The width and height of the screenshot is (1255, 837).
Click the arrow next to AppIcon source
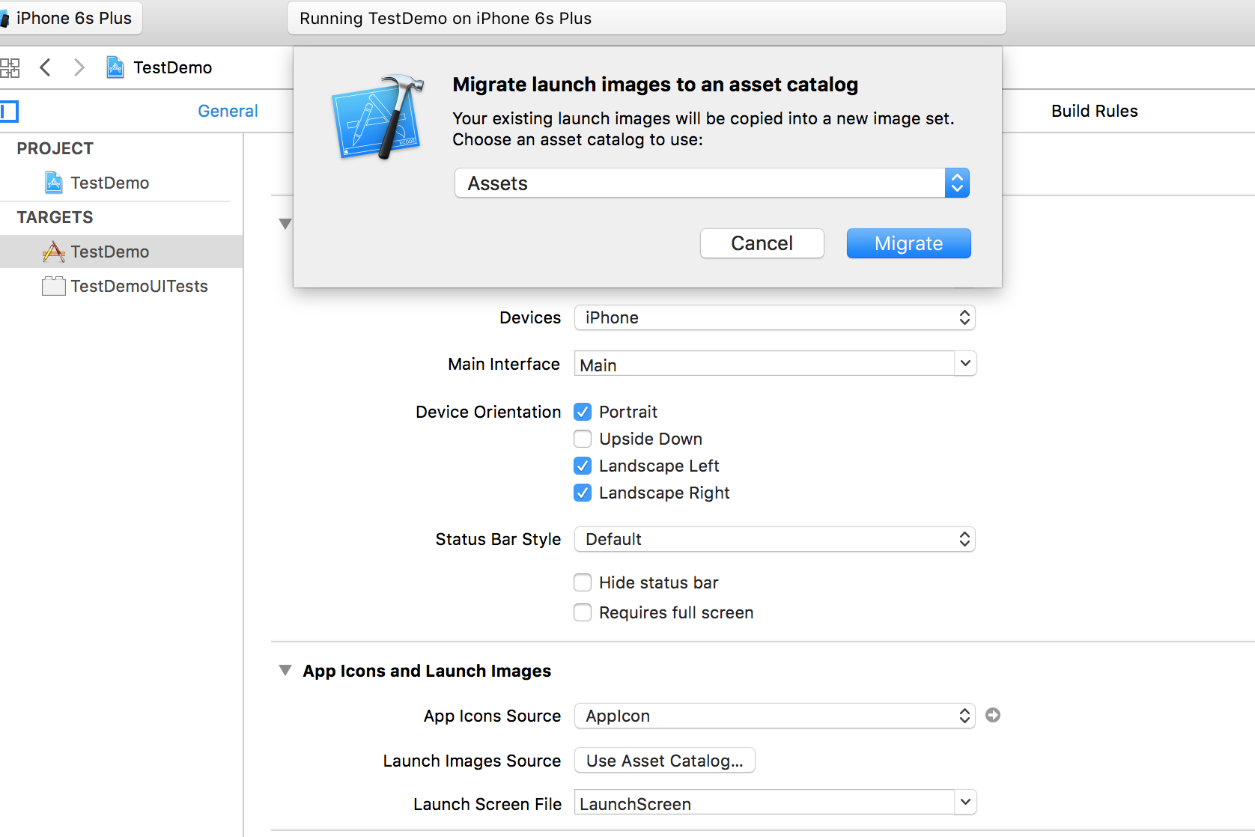coord(993,715)
